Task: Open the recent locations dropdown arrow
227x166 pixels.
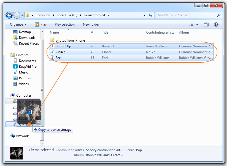Action: [x=23, y=15]
